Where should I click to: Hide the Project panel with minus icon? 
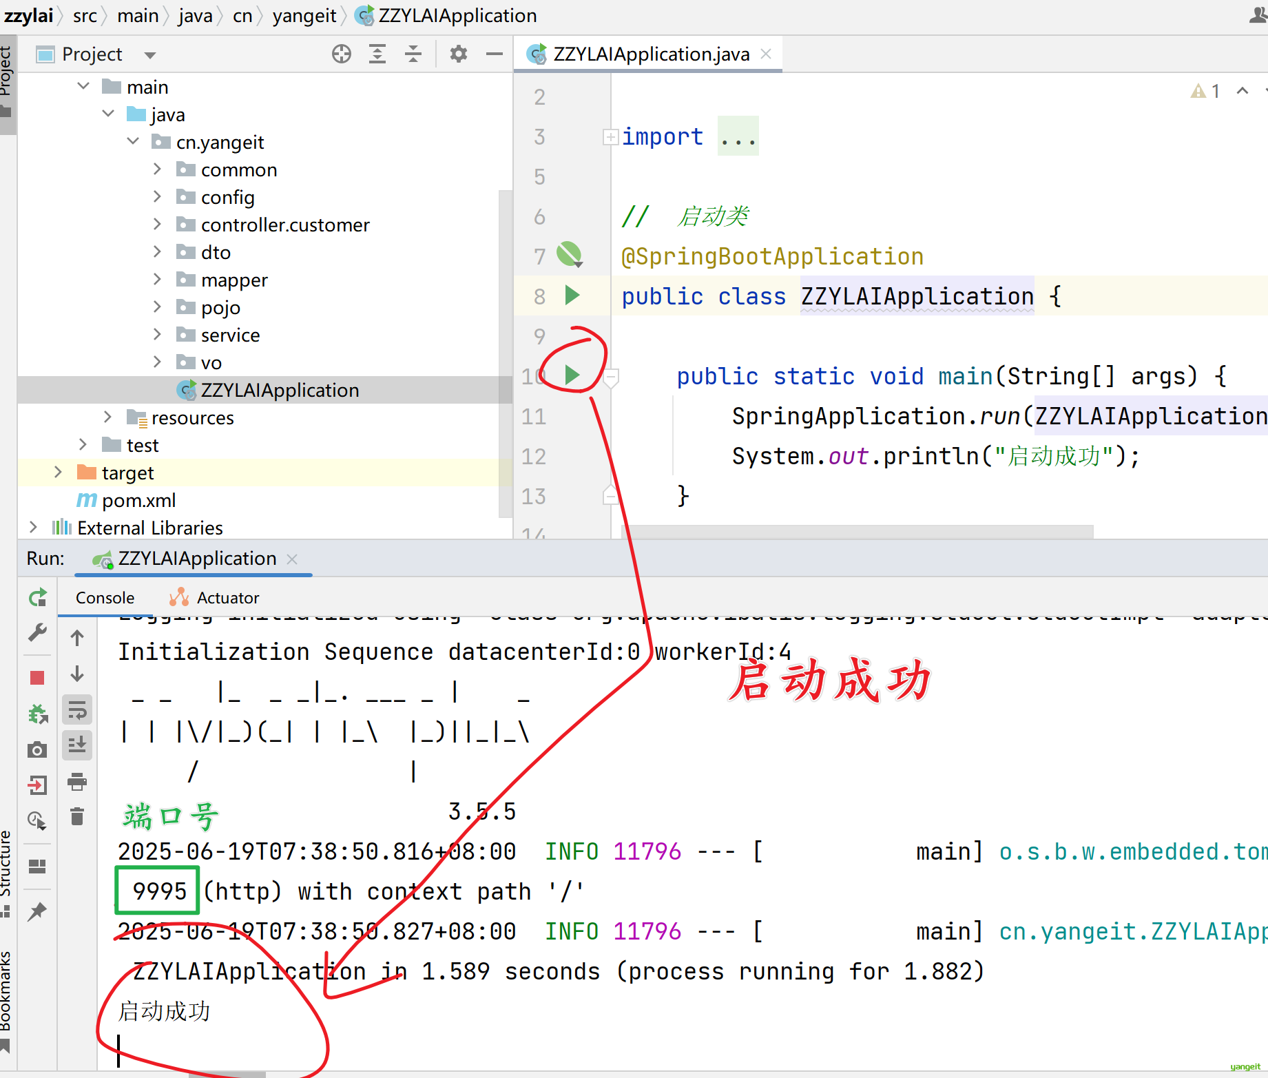pos(495,54)
